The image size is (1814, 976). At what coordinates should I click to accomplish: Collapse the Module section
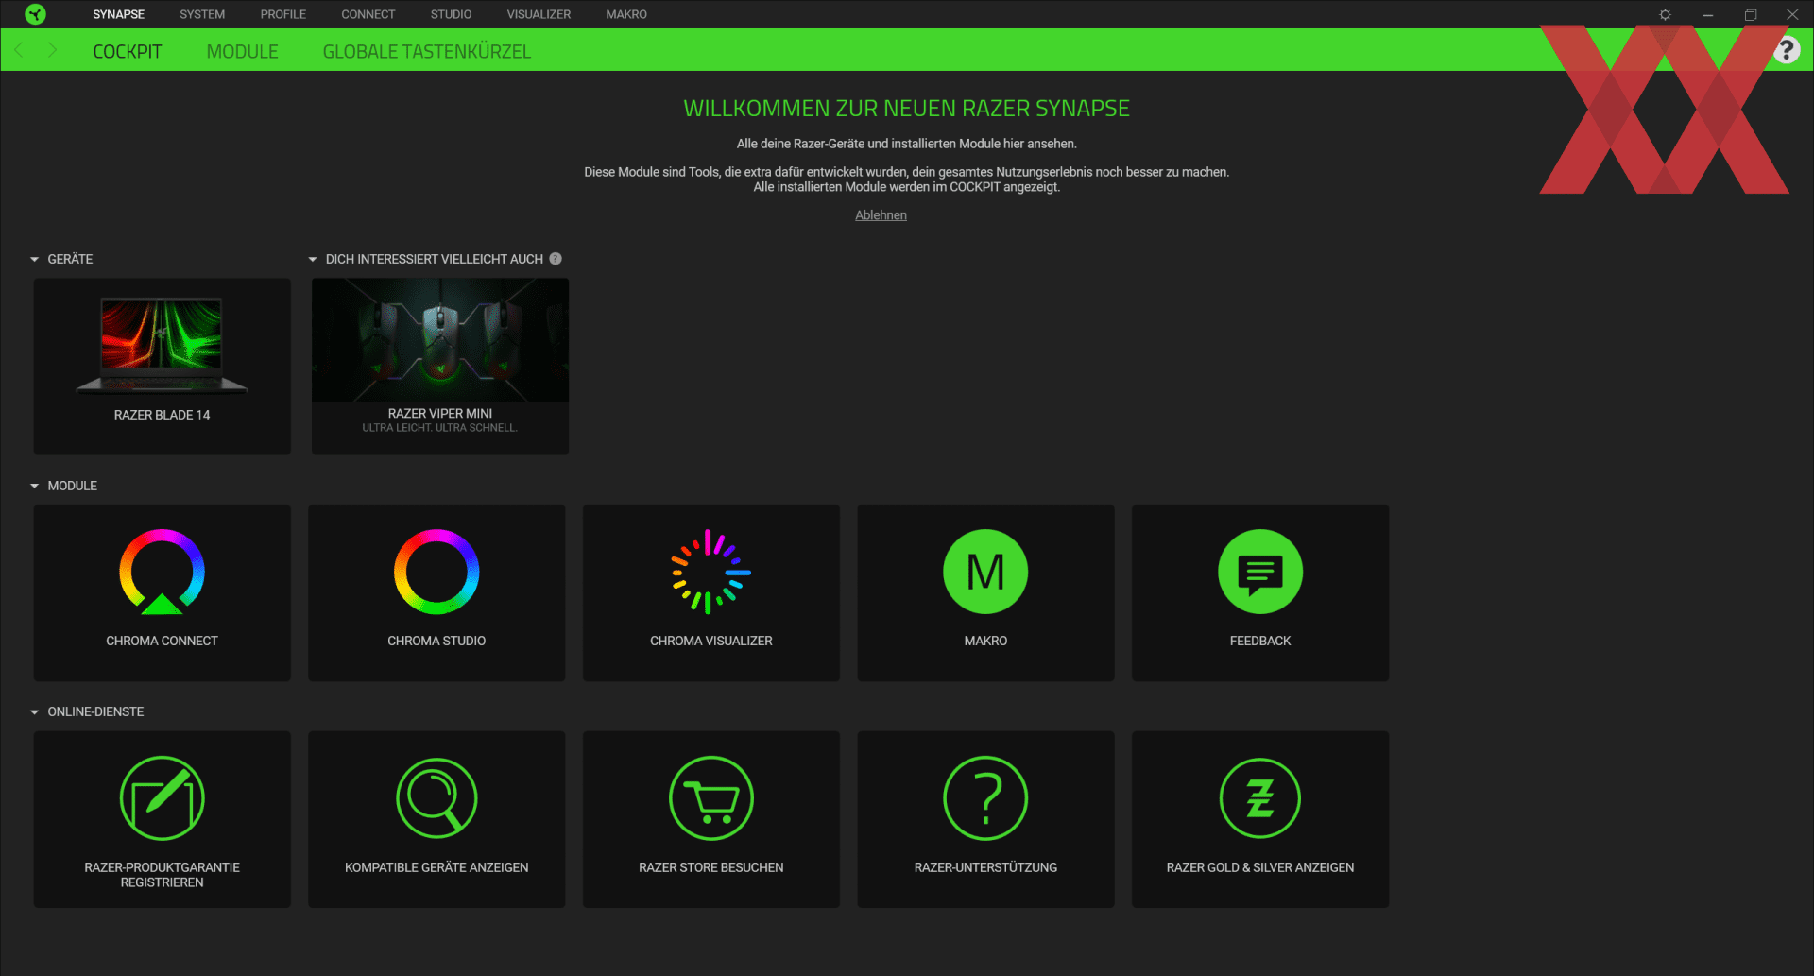coord(34,486)
